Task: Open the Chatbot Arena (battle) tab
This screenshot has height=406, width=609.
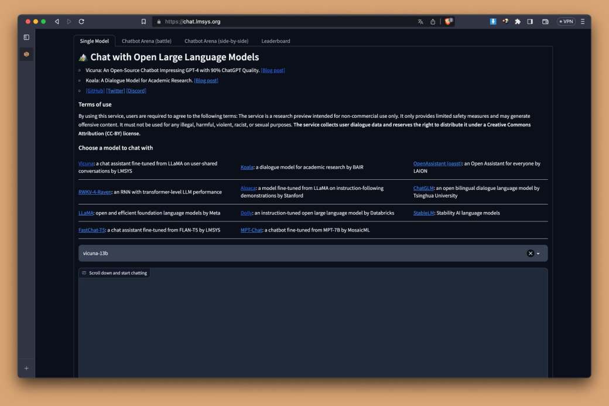Action: coord(146,41)
